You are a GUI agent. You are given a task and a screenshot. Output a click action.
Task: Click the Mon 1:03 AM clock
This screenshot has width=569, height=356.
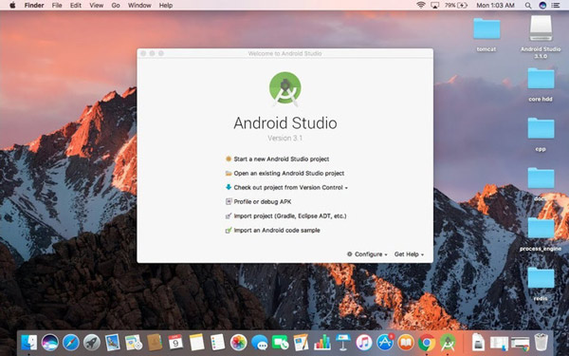495,5
